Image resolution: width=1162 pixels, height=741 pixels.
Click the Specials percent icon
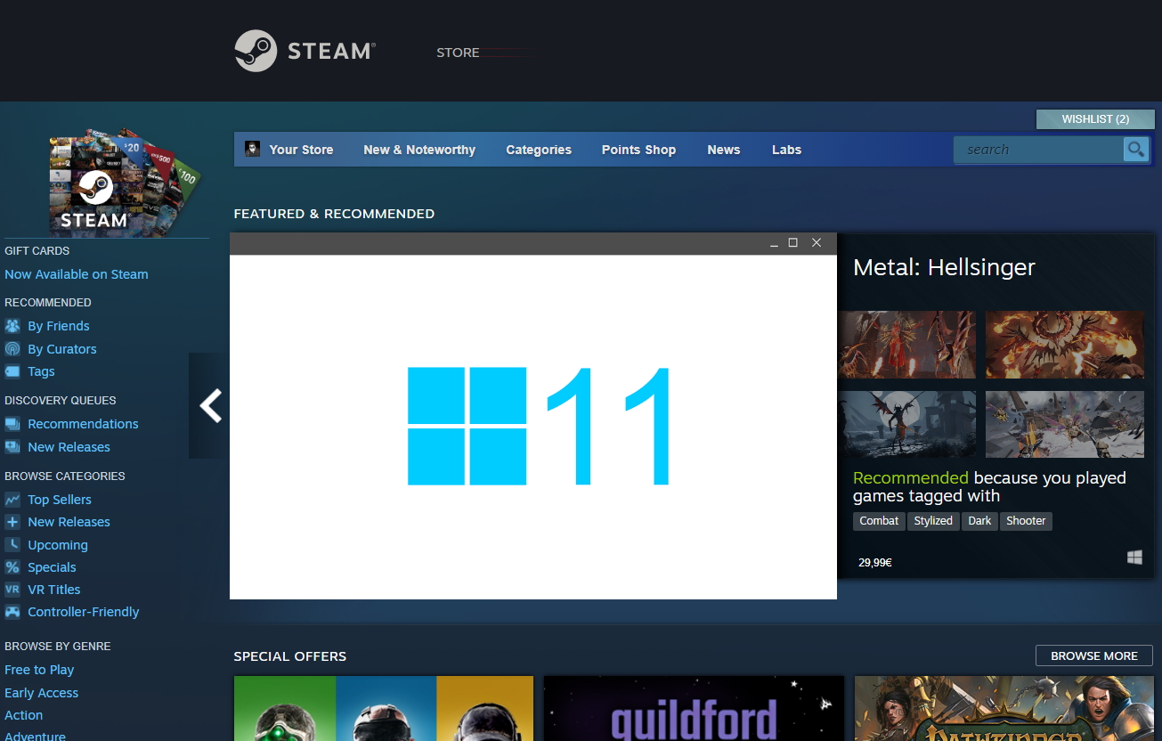pyautogui.click(x=12, y=567)
